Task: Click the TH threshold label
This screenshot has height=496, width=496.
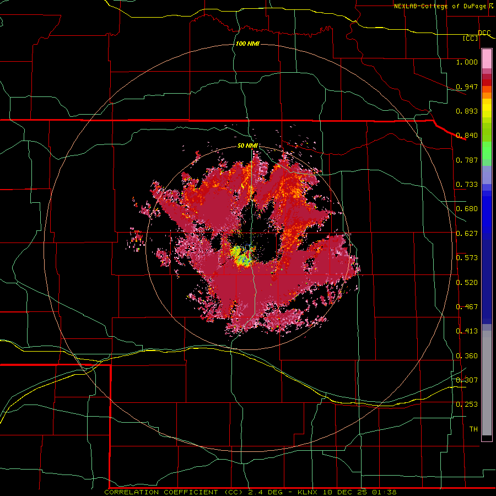Action: 473,429
